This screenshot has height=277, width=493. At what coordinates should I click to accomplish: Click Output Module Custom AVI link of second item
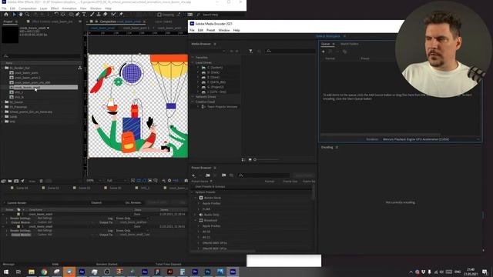point(45,235)
